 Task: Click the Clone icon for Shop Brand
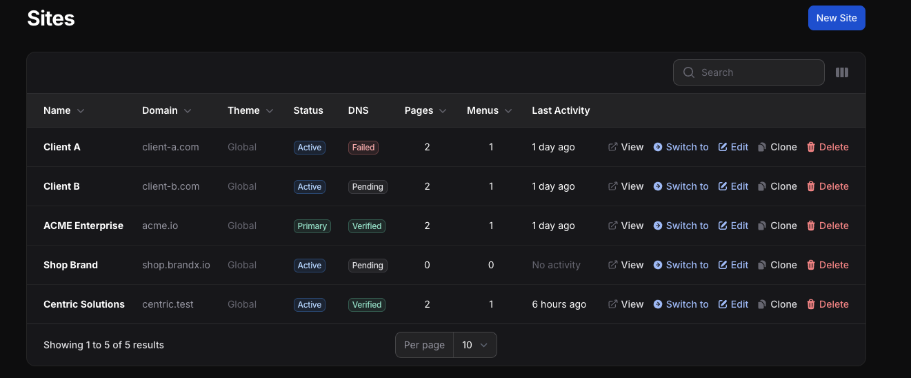pyautogui.click(x=762, y=265)
